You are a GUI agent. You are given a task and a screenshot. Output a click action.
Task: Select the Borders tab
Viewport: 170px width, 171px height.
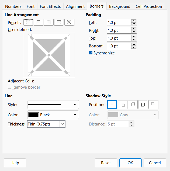[97, 6]
